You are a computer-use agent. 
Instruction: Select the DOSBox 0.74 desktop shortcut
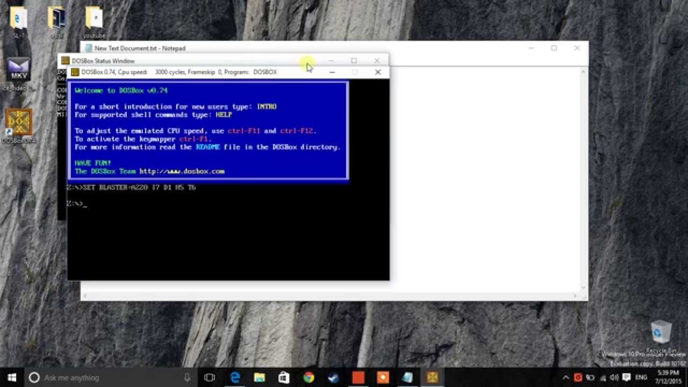[x=19, y=126]
